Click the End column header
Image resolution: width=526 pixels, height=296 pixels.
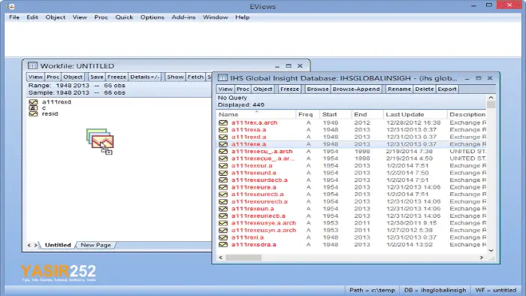point(367,115)
